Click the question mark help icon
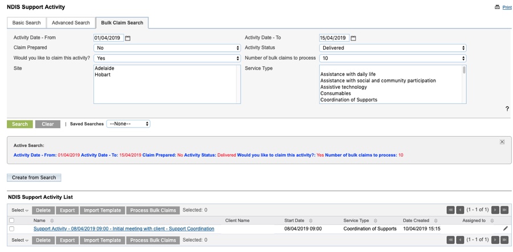Image resolution: width=513 pixels, height=252 pixels. point(507,109)
